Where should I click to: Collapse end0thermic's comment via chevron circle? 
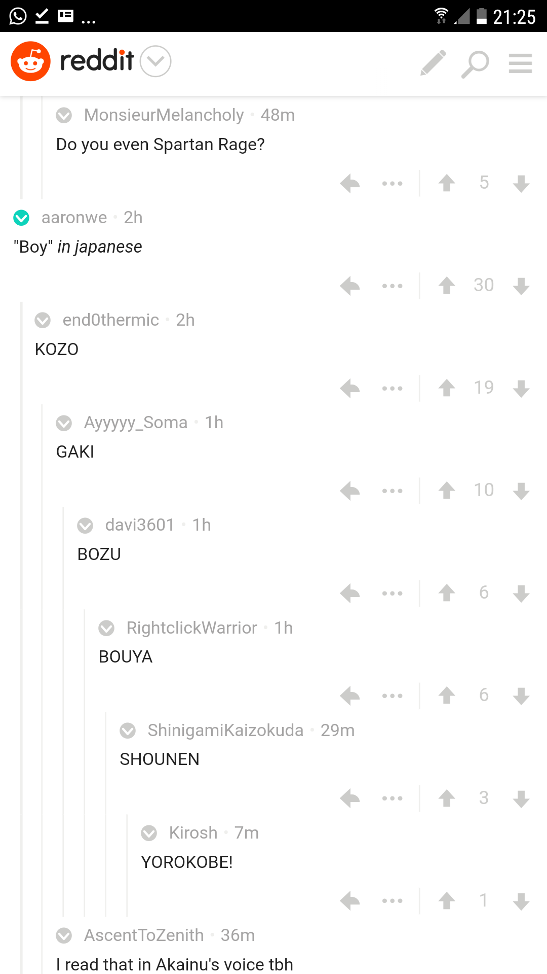[43, 320]
